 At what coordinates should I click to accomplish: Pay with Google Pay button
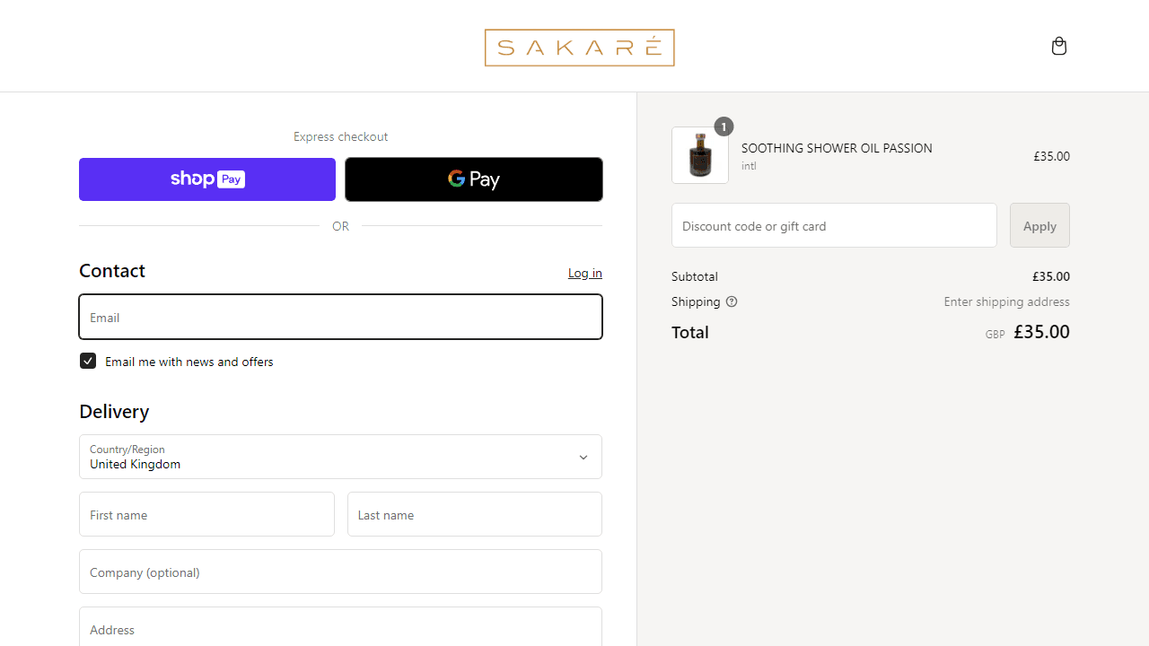click(474, 179)
